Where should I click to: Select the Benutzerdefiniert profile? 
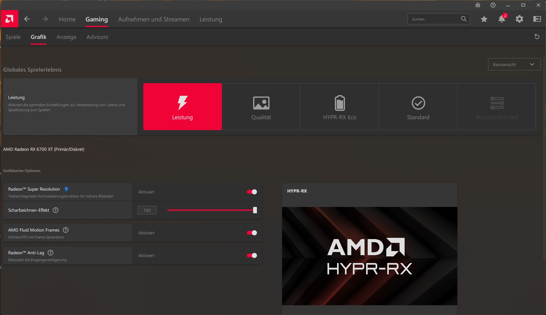[497, 107]
